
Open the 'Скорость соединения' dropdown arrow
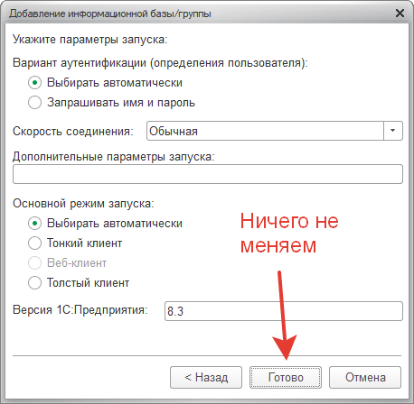pos(393,131)
